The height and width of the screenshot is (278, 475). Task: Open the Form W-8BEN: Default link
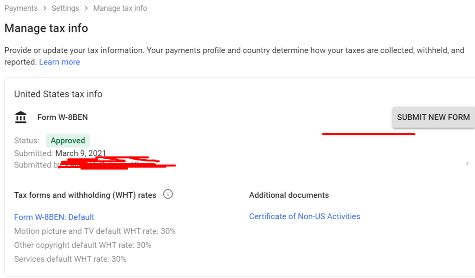54,217
